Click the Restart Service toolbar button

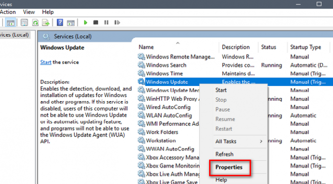pos(117,22)
